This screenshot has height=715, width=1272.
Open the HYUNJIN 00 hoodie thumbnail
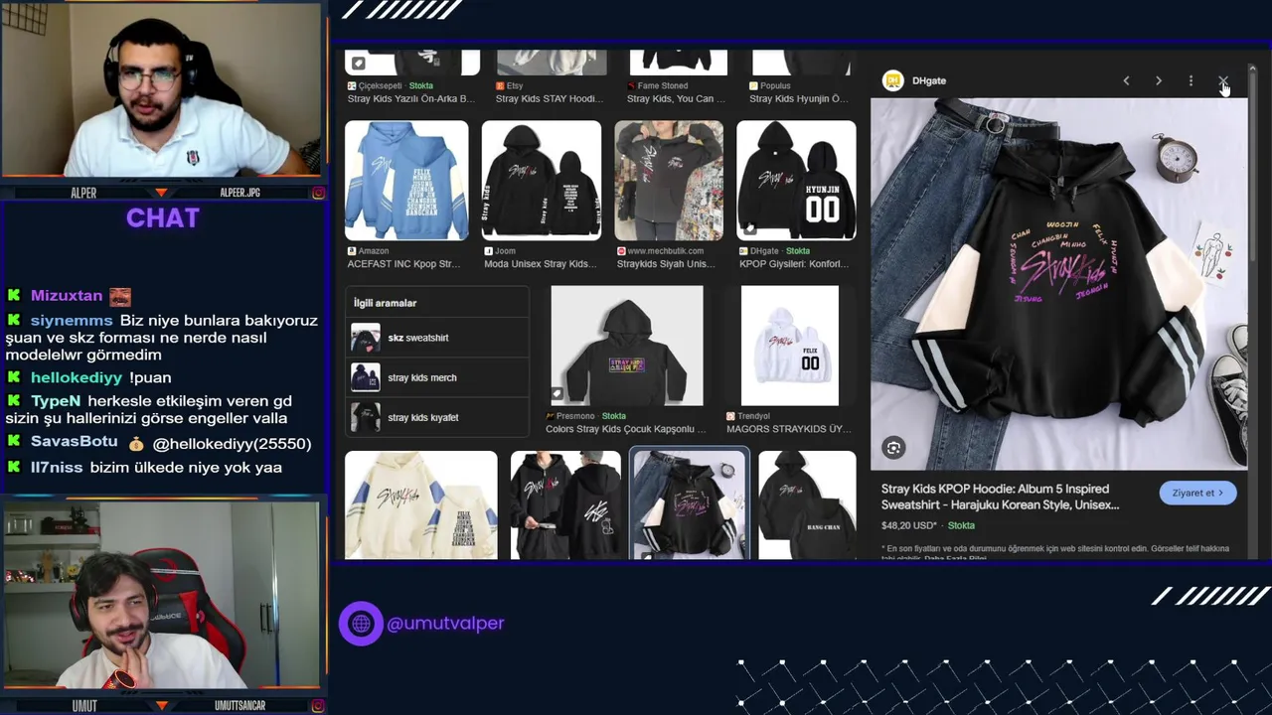(x=796, y=181)
